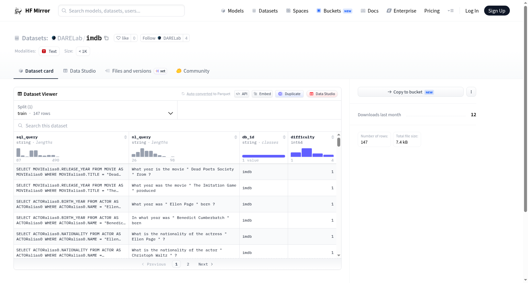Click the table vertical scrollbar thumb
Viewport: 528px width, 283px height.
point(339,142)
